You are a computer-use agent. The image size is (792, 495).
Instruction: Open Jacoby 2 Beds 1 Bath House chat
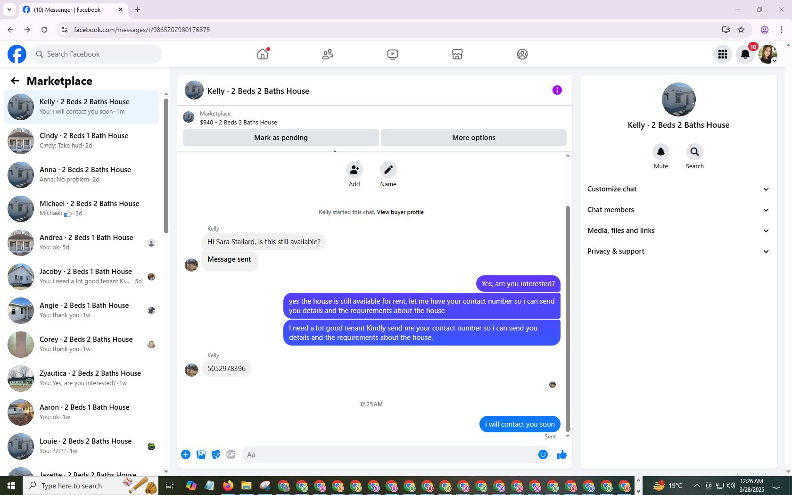[81, 277]
